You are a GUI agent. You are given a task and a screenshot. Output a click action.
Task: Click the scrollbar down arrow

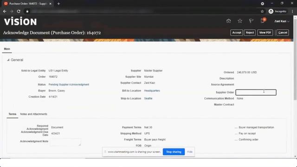point(295,156)
